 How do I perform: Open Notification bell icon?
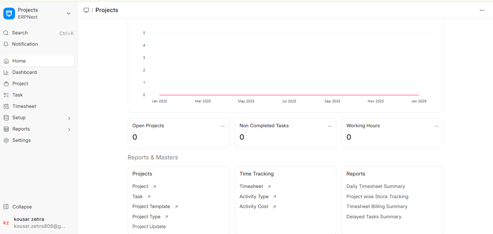pos(6,44)
